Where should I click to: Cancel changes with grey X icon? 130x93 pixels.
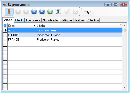tap(75, 11)
